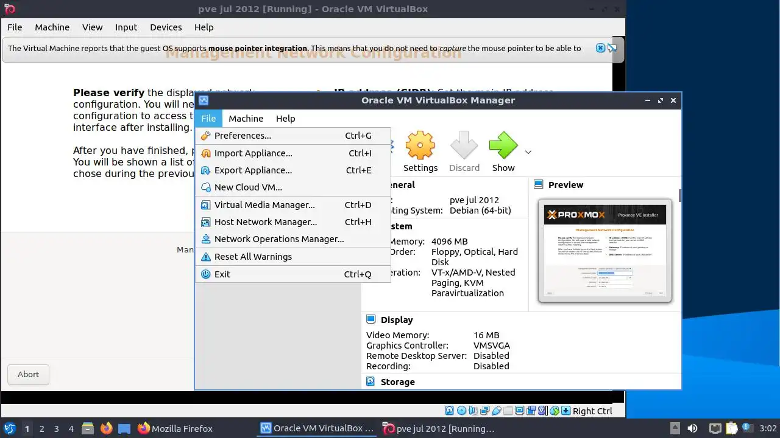Select Reset All Warnings menu entry
780x438 pixels.
[292, 257]
